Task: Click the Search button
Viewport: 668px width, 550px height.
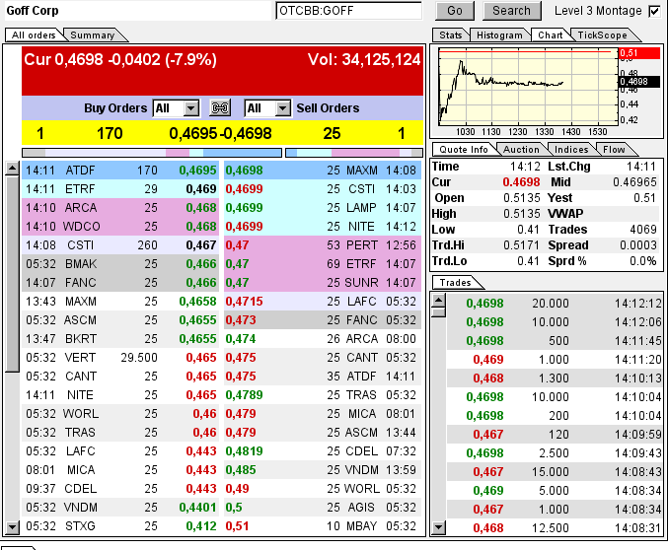Action: tap(512, 11)
